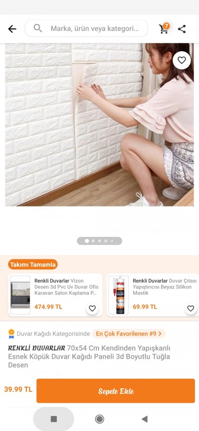
Task: Favorite the main product with heart icon
Action: click(x=182, y=60)
